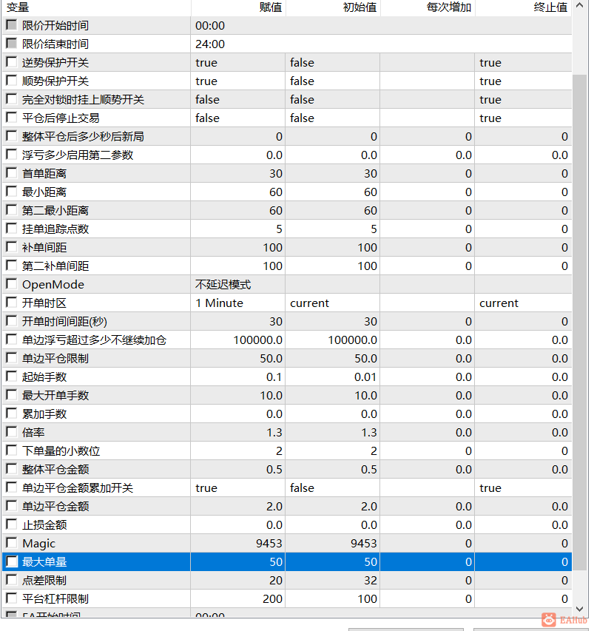Screen dimensions: 594x631
Task: Edit 最大开单手数 assigned value 10.0
Action: [238, 396]
